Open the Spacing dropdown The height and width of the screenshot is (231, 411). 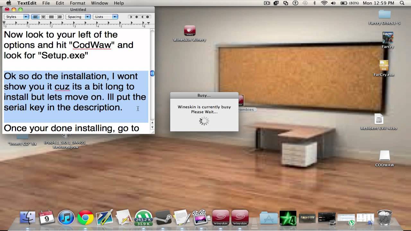click(x=78, y=17)
